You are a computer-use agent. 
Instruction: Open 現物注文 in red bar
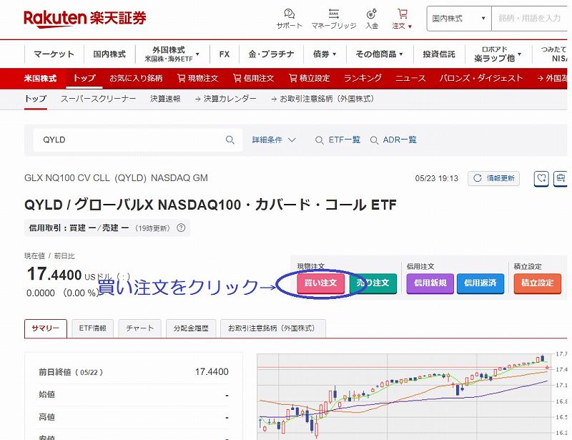(198, 78)
